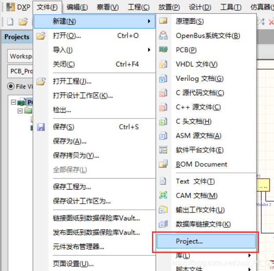This screenshot has height=271, width=274.
Task: Click the output job file icon
Action: (x=163, y=209)
